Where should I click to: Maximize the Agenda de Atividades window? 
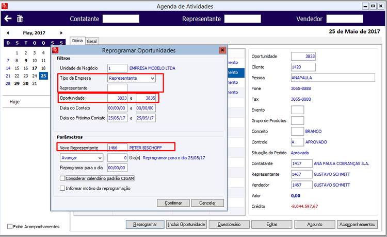(373, 6)
